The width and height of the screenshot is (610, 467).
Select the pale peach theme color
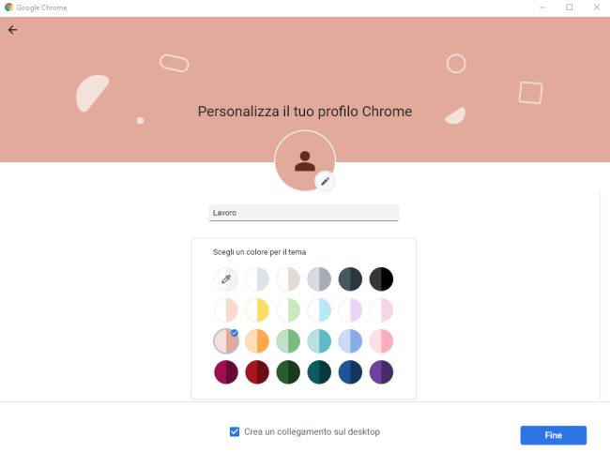(x=226, y=309)
